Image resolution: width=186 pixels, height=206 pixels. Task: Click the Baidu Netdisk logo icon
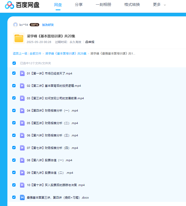(9, 5)
